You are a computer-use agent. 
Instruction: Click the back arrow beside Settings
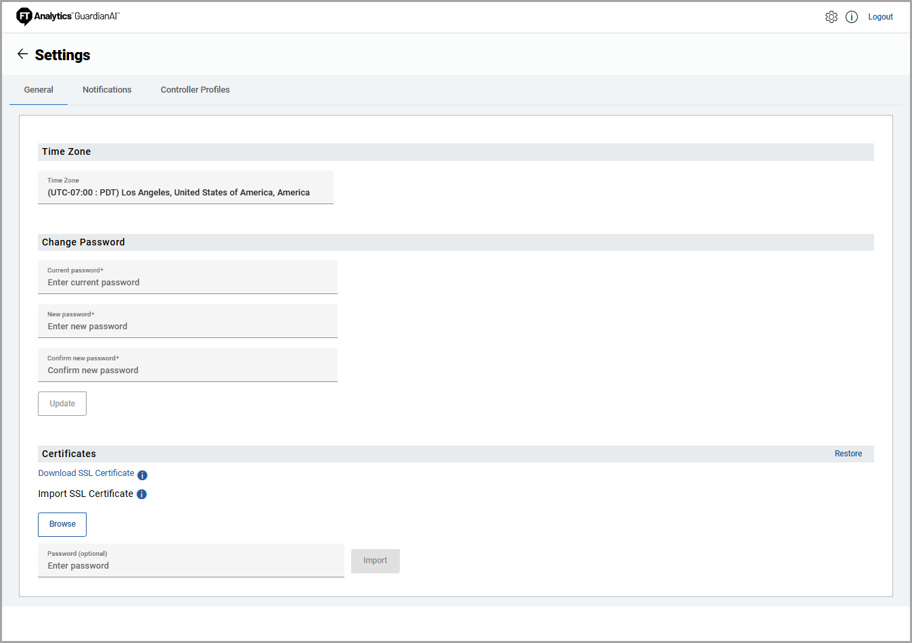[x=22, y=54]
